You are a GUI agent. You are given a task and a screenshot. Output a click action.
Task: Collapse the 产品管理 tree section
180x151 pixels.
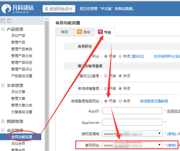pyautogui.click(x=3, y=29)
